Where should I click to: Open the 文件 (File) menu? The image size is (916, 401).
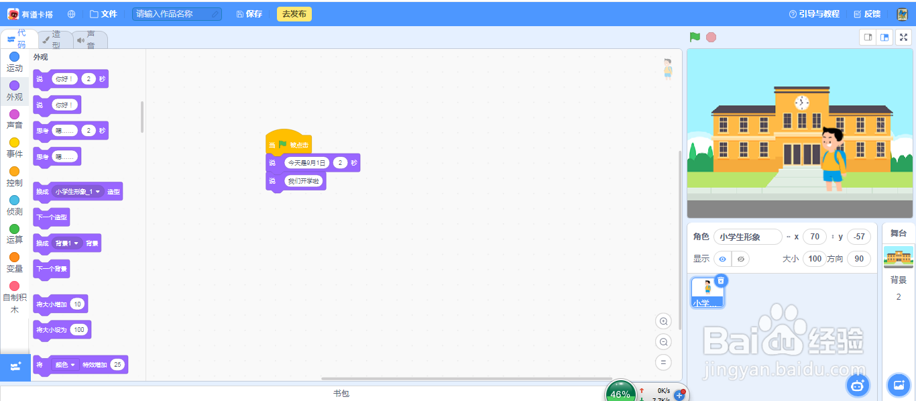click(x=104, y=13)
